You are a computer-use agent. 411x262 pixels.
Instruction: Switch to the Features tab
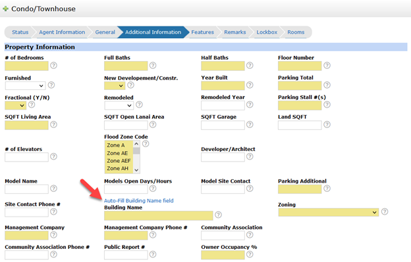point(202,32)
